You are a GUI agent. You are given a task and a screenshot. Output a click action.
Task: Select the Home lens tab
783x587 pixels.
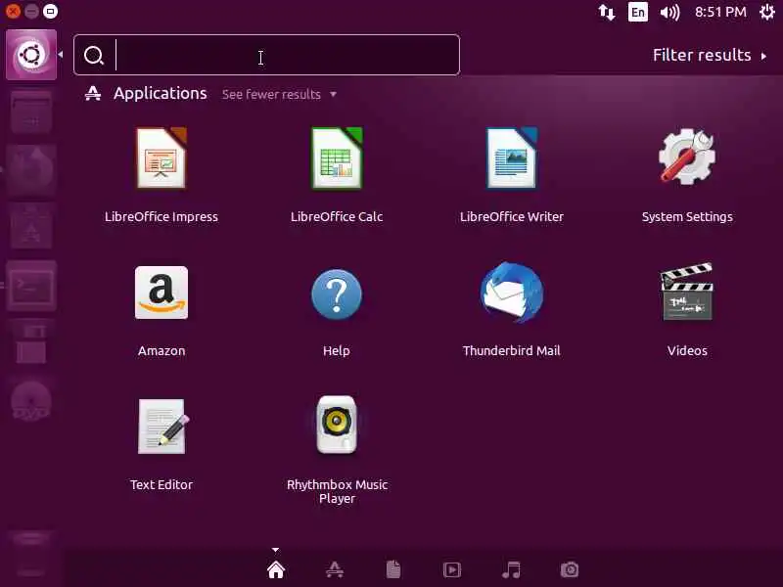[276, 569]
